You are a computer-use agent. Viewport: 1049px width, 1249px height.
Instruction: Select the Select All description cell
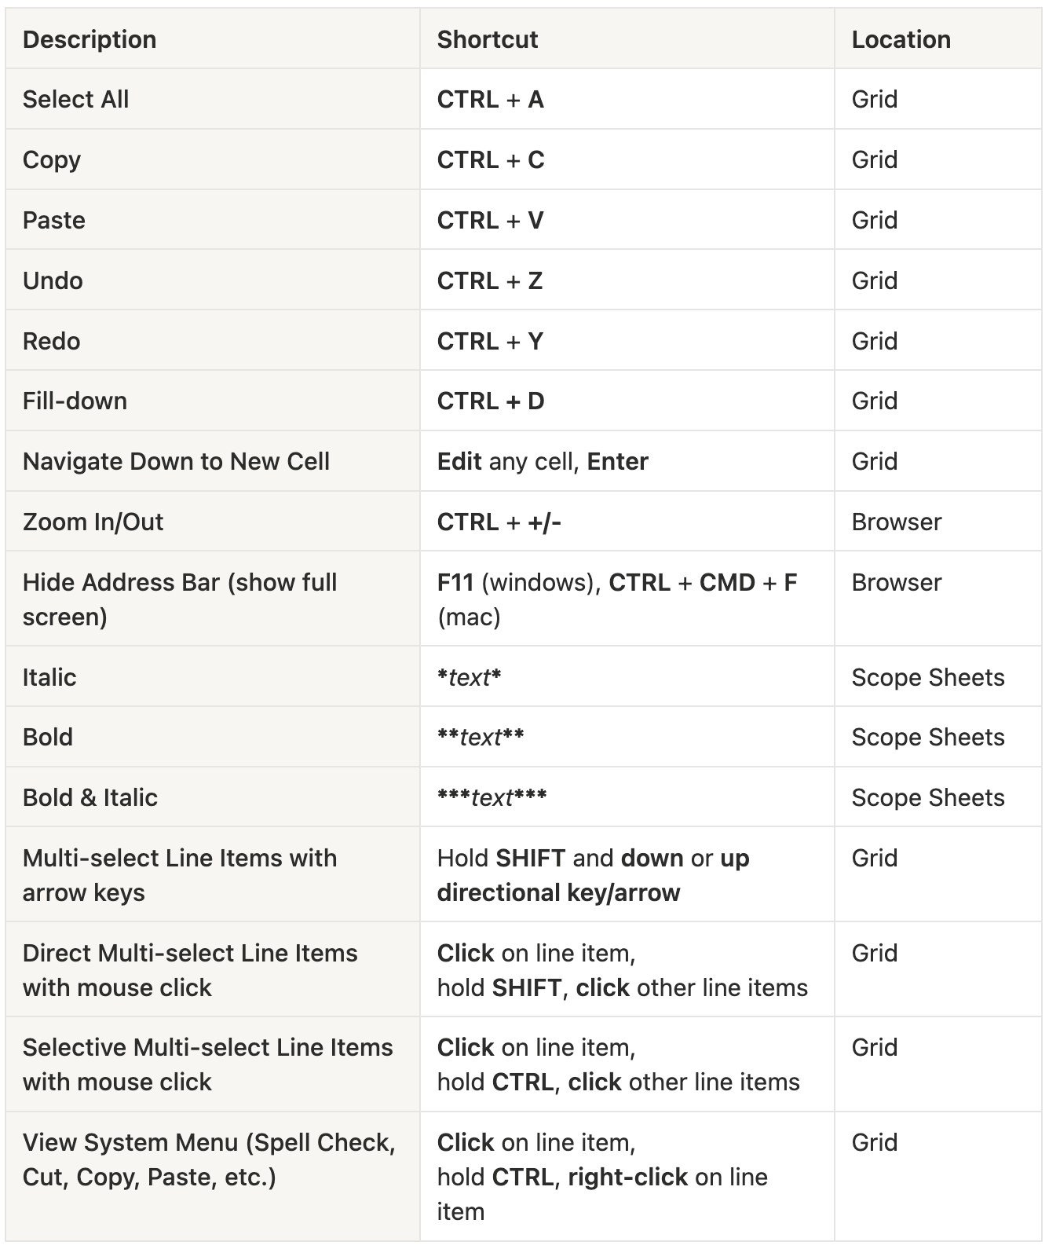213,100
